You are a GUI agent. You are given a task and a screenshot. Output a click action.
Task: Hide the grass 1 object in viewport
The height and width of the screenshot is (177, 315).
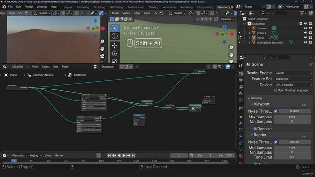[x=305, y=33]
